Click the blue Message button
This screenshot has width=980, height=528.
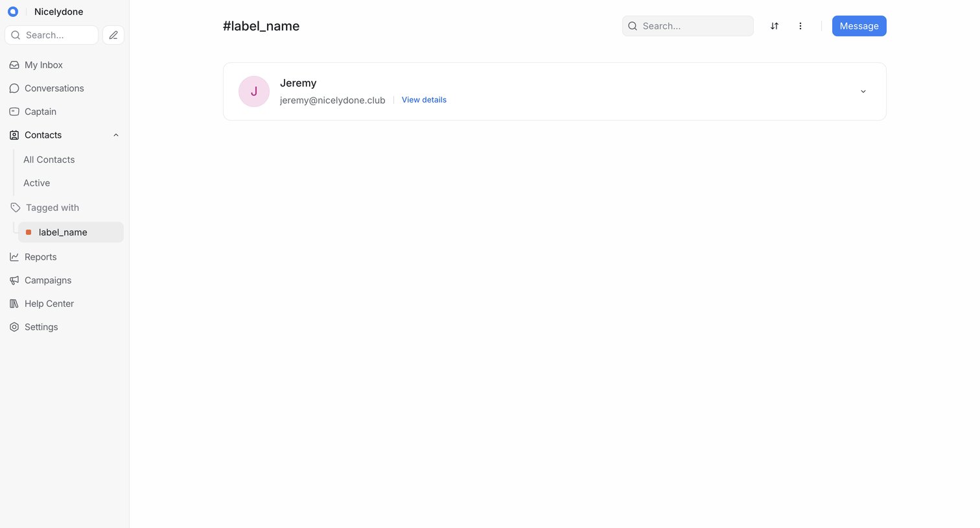[x=859, y=26]
